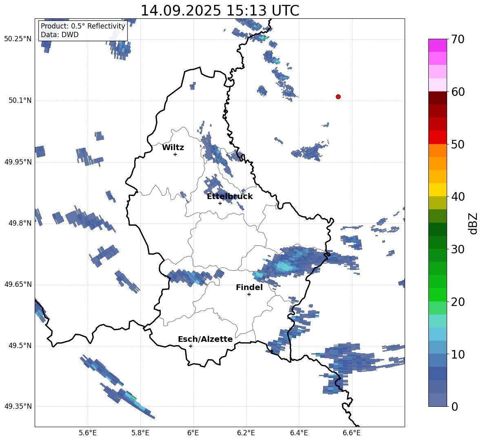The width and height of the screenshot is (483, 441).
Task: Click the Ettelbruck location cross marker
Action: click(x=220, y=203)
